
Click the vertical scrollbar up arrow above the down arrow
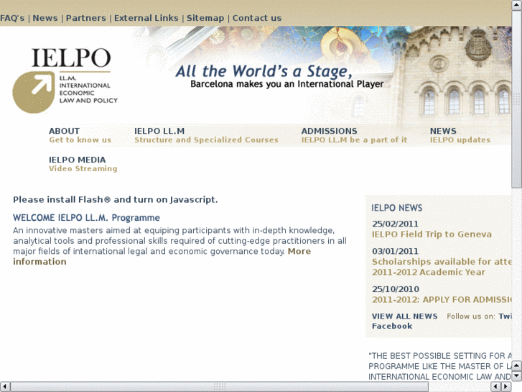517,366
